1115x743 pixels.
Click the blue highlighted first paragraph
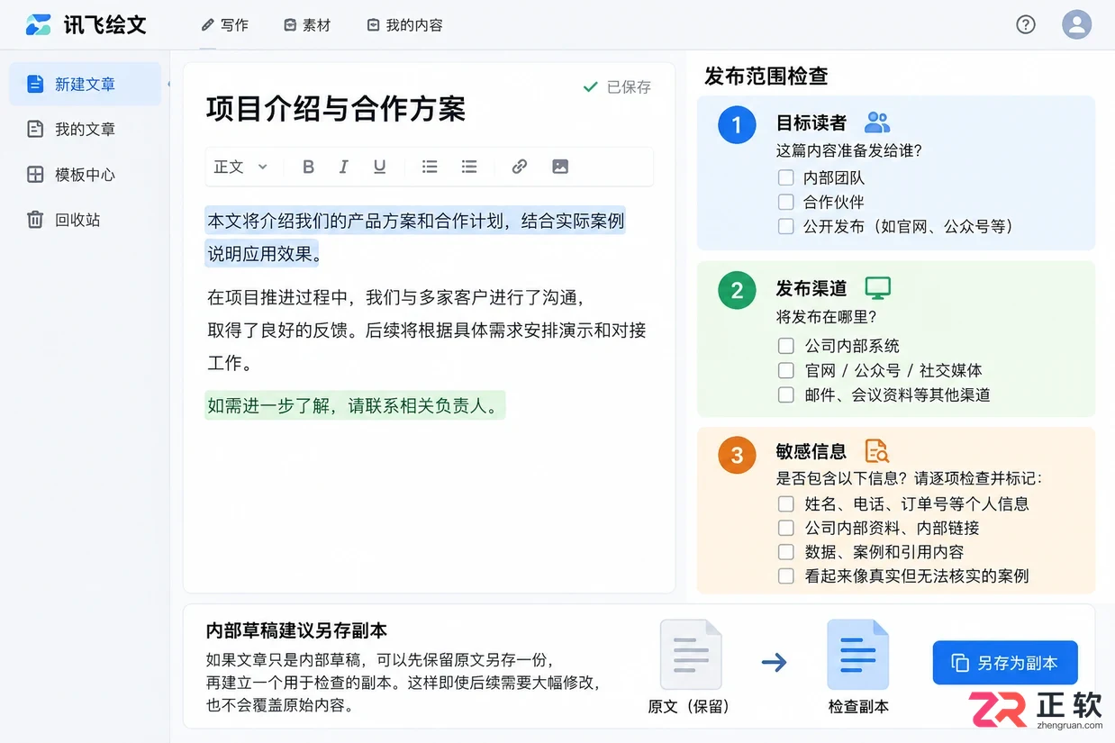click(x=414, y=237)
